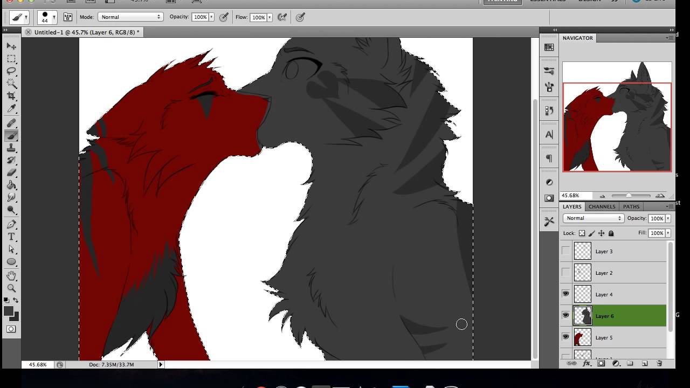
Task: Create a new layer group
Action: (630, 364)
